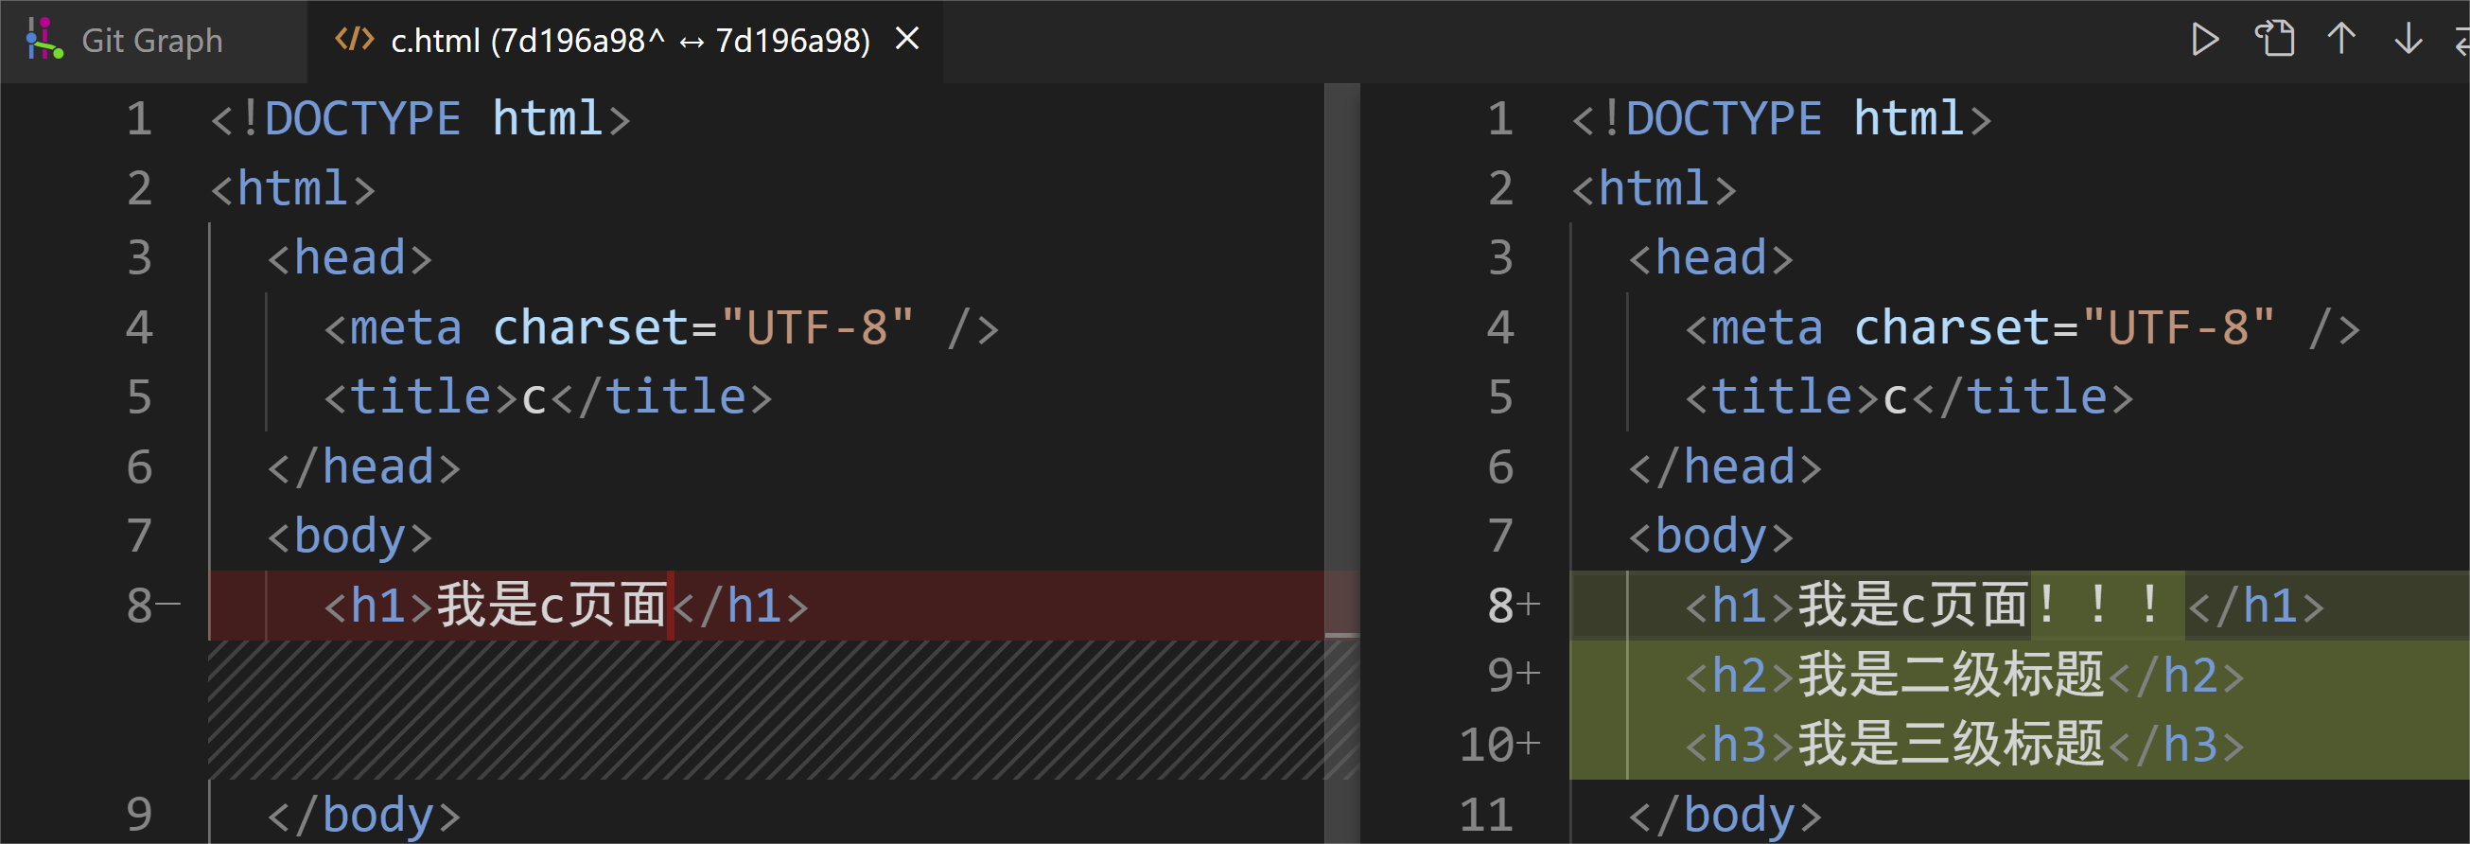This screenshot has height=844, width=2470.
Task: Click the opening html tag in left pane
Action: (293, 188)
